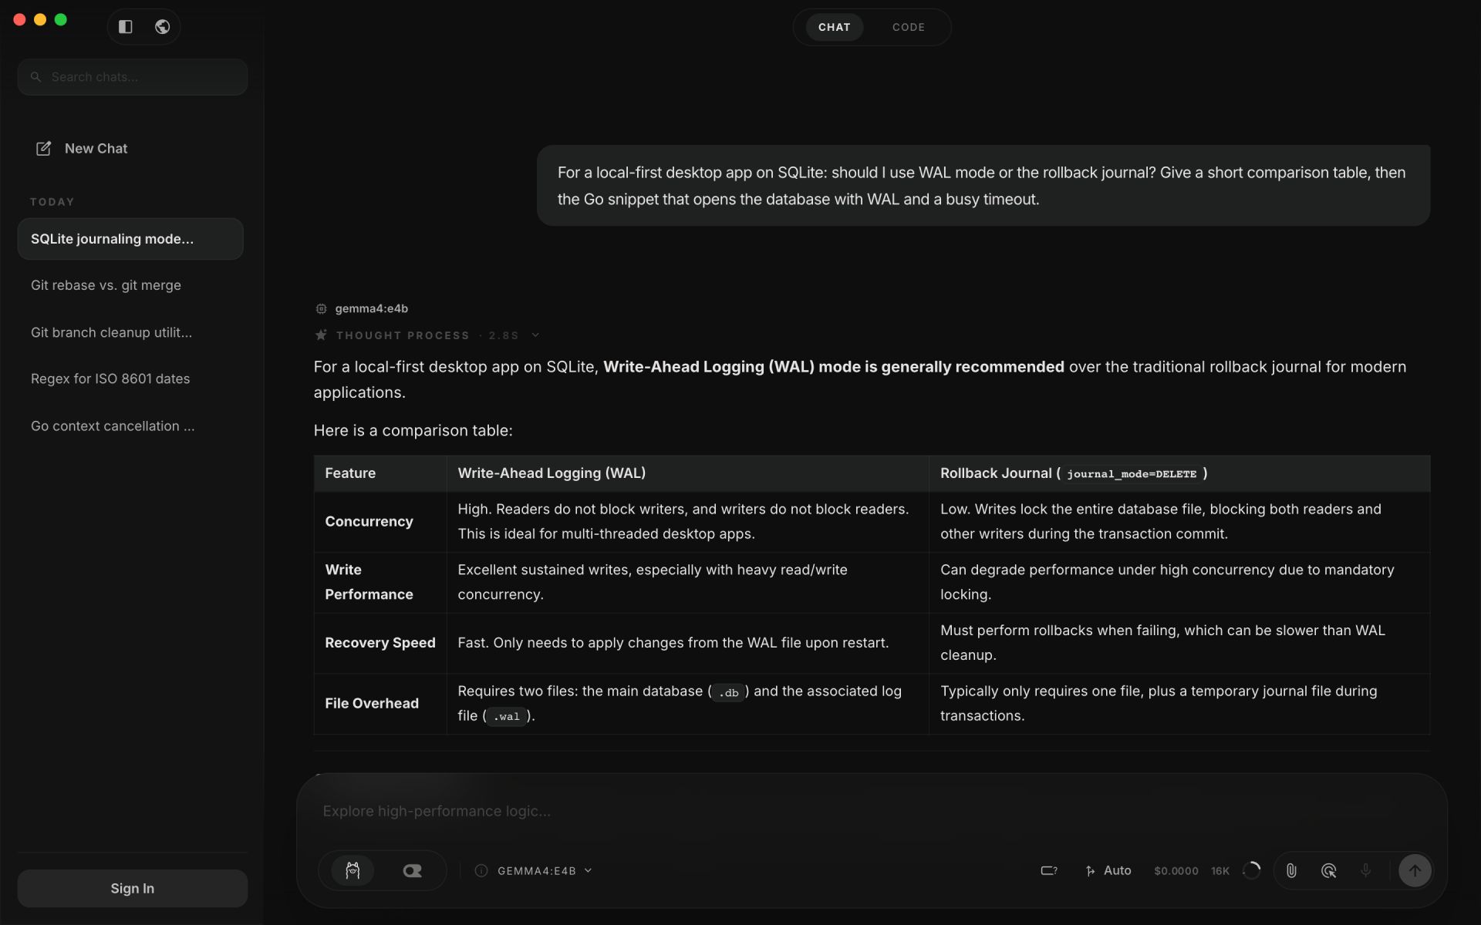The height and width of the screenshot is (925, 1481).
Task: Click the microphone voice input icon
Action: pos(1365,870)
